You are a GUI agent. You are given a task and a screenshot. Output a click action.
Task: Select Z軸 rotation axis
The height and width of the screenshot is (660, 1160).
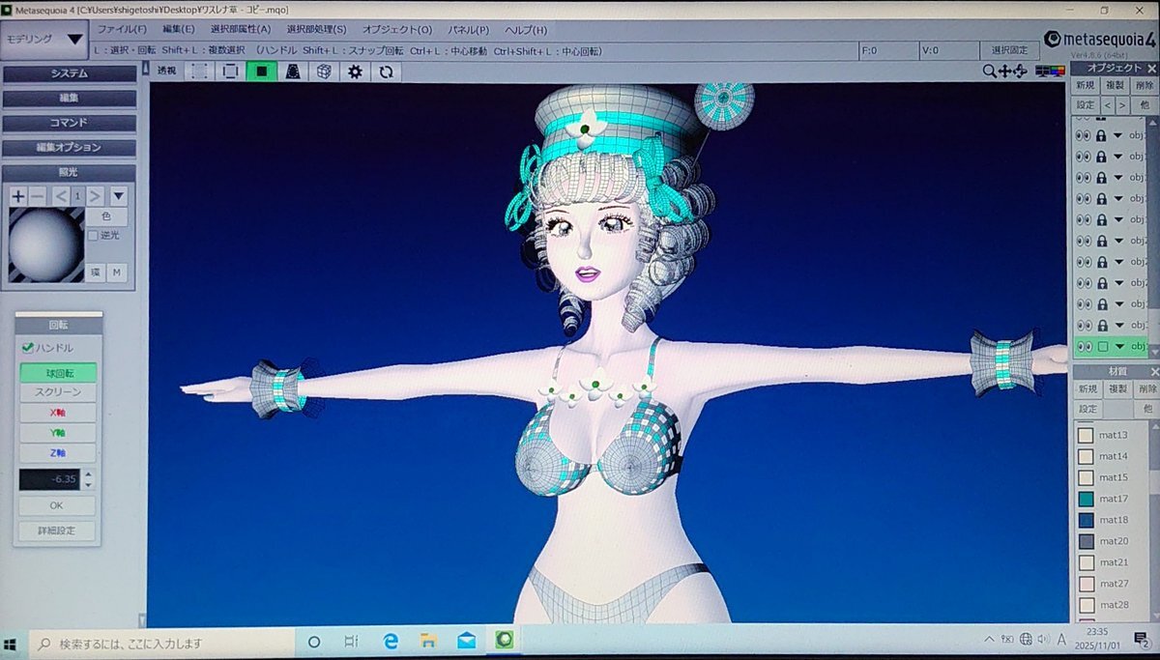tap(58, 452)
